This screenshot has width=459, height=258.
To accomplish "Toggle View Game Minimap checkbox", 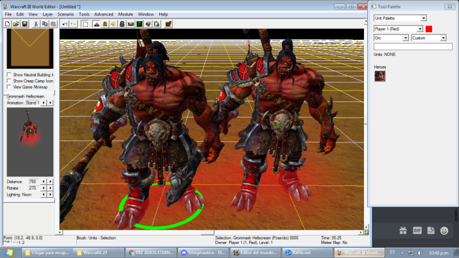I will [x=9, y=87].
